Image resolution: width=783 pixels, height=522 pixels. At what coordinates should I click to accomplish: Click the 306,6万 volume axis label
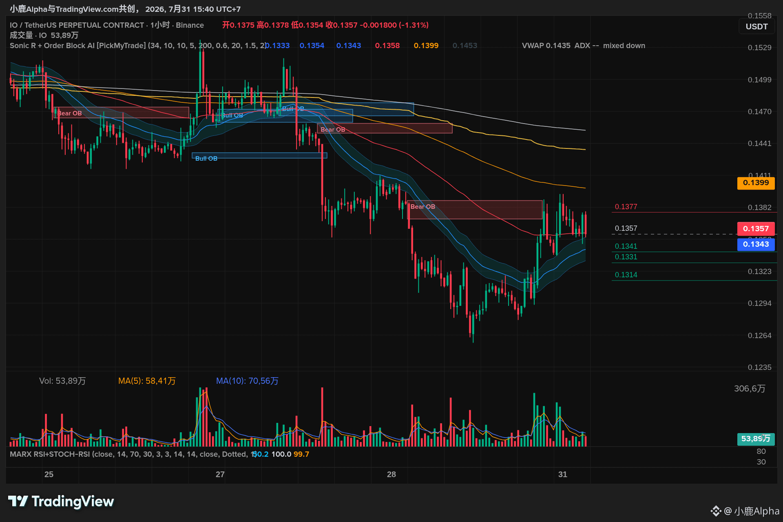point(750,389)
